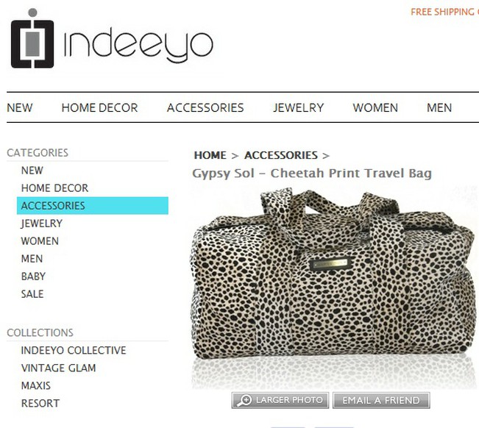This screenshot has height=428, width=479.
Task: Open the Resort collection link
Action: (40, 403)
